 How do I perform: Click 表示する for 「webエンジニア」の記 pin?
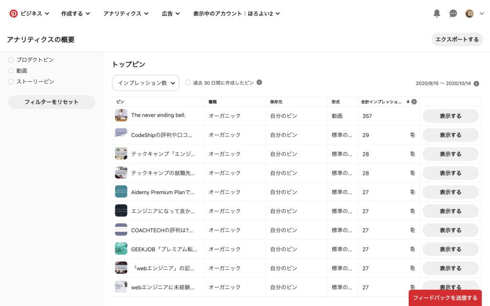click(450, 268)
